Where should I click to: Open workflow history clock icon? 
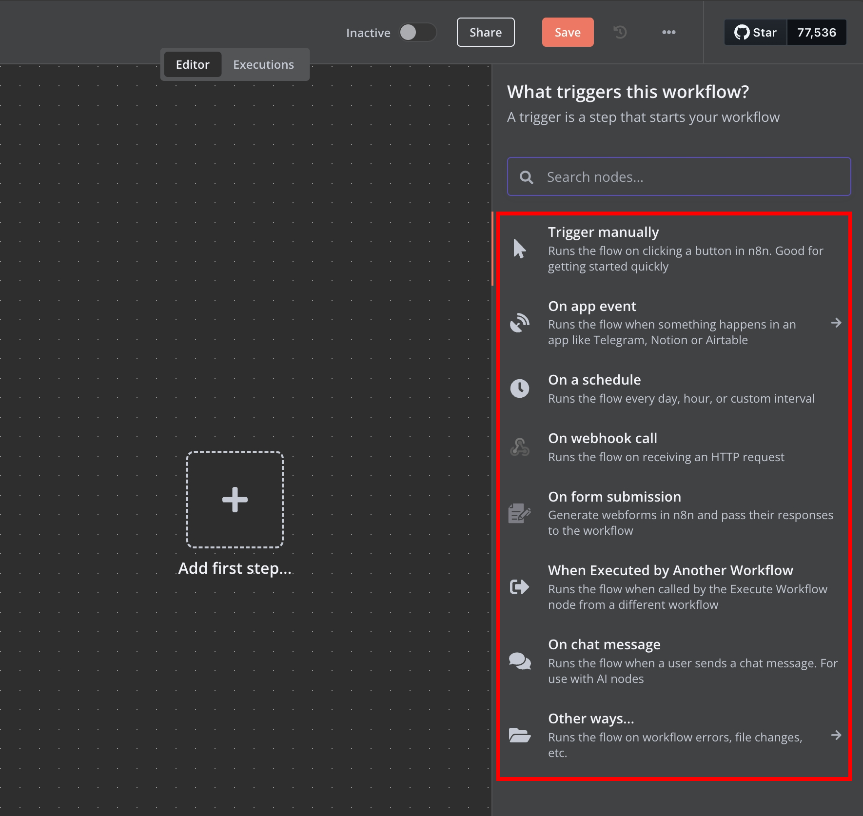(620, 32)
